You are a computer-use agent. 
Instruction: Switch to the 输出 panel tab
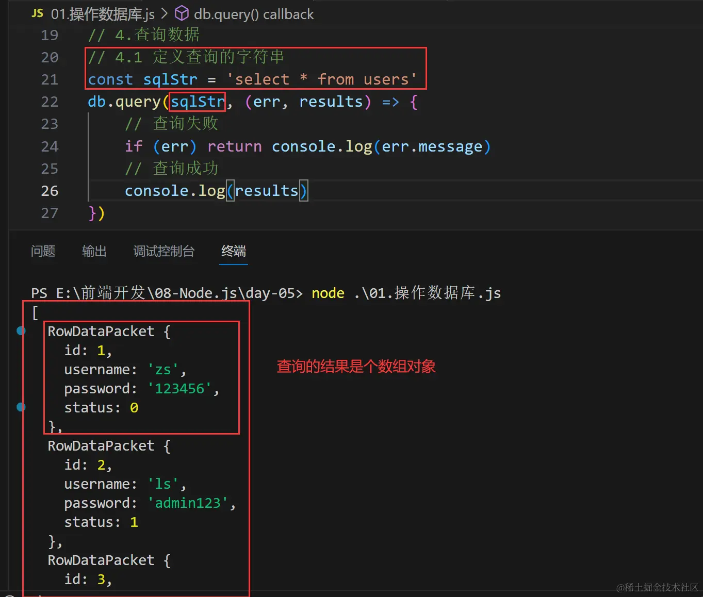click(x=94, y=251)
